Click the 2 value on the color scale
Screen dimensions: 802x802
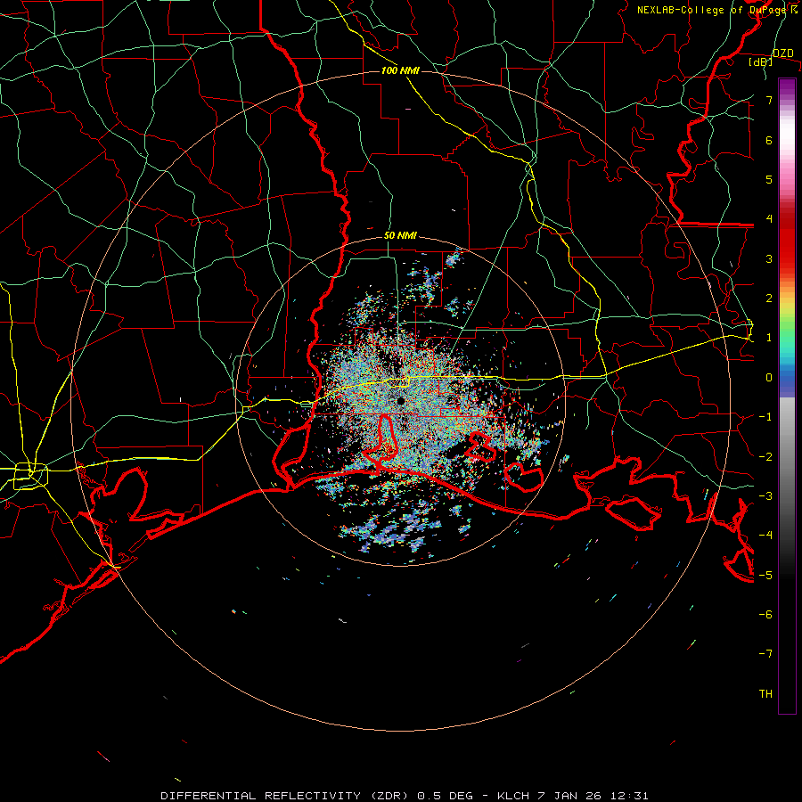tap(769, 299)
